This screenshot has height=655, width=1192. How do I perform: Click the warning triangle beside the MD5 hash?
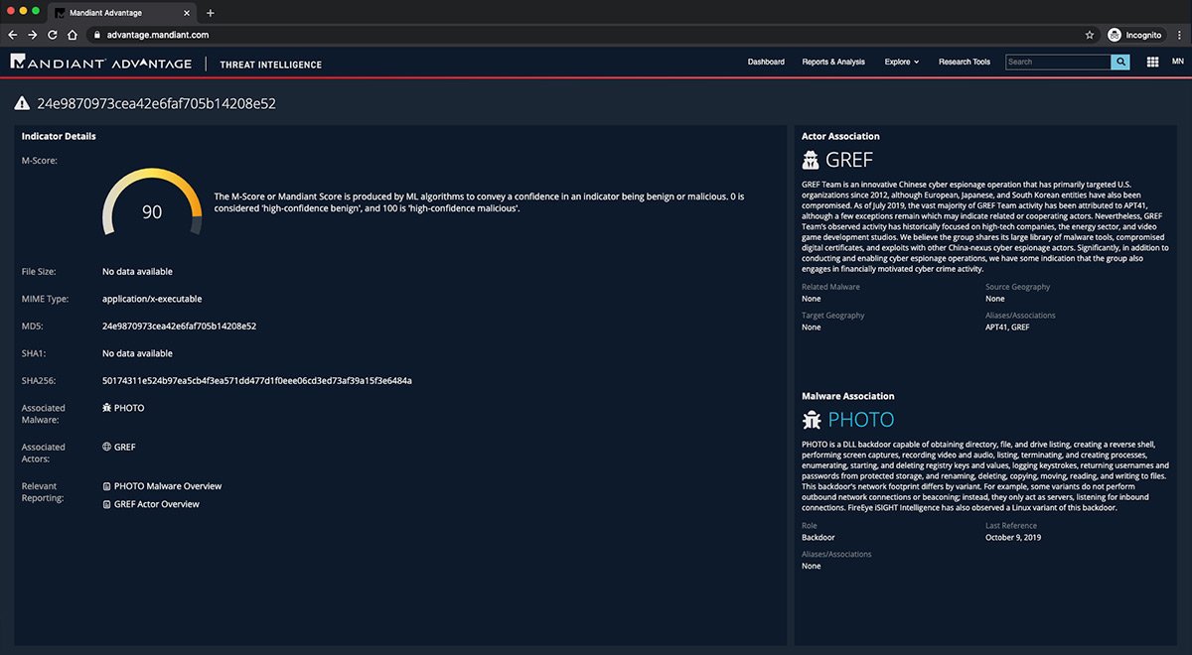22,101
